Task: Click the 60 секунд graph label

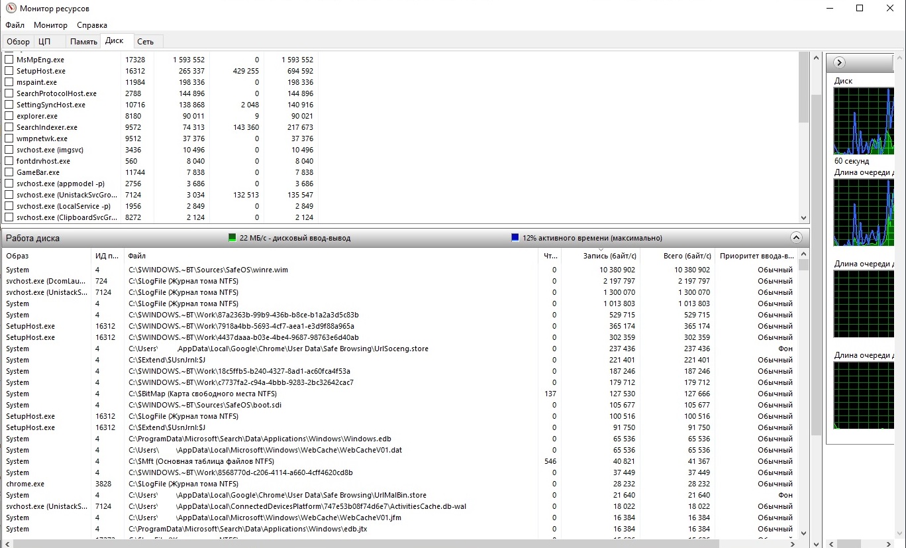Action: (852, 161)
